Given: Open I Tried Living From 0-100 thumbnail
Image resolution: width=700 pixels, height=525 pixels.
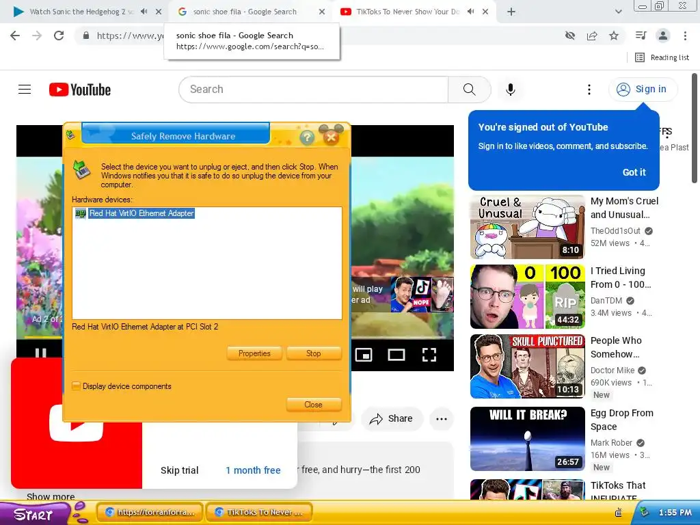Looking at the screenshot, I should [x=527, y=297].
